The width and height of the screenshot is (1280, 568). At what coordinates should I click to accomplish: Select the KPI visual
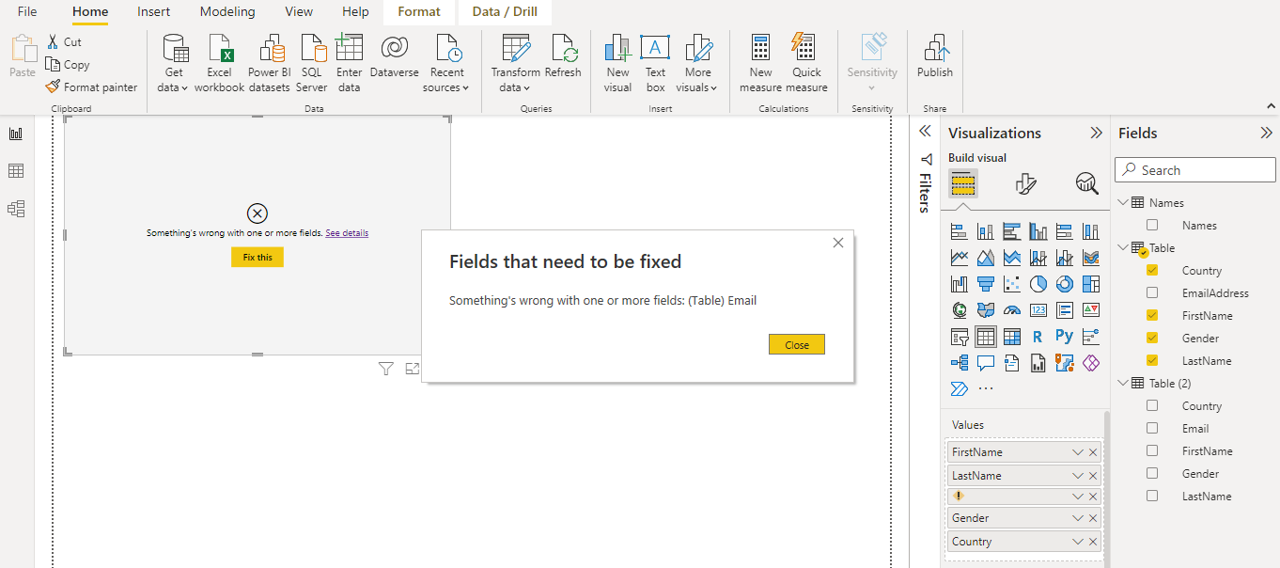click(x=1091, y=310)
